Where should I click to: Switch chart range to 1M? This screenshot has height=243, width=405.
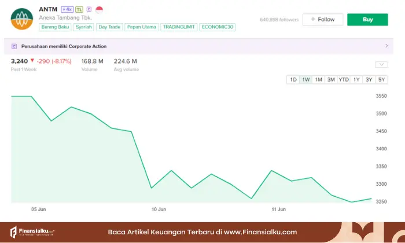click(x=318, y=79)
